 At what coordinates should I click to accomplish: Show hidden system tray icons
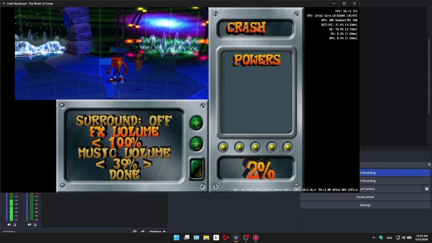(x=374, y=238)
